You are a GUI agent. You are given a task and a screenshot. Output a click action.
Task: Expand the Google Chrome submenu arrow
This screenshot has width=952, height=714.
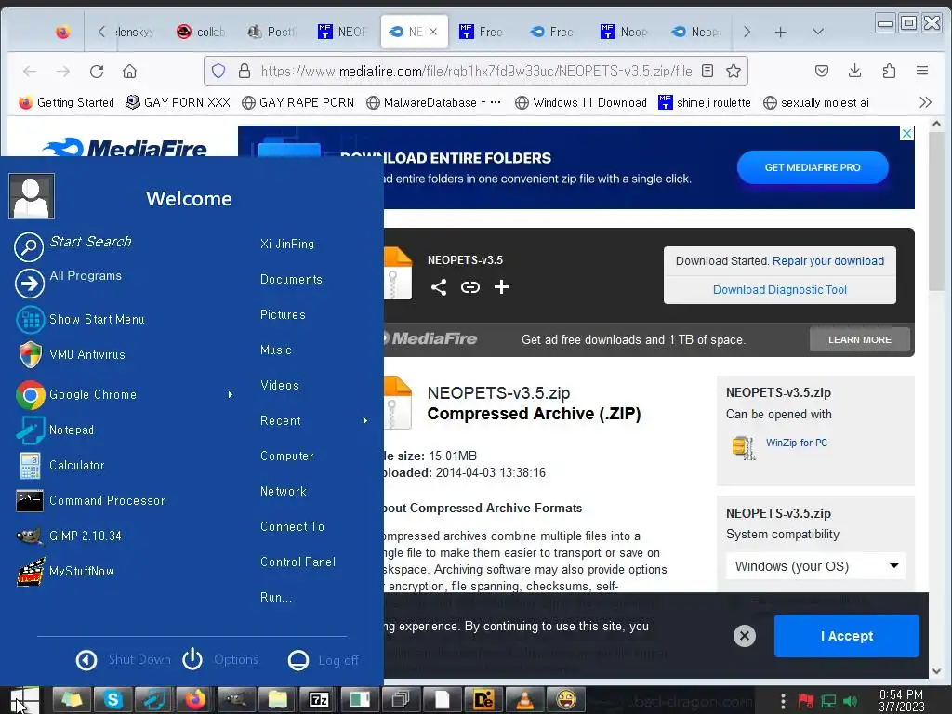[x=231, y=394]
